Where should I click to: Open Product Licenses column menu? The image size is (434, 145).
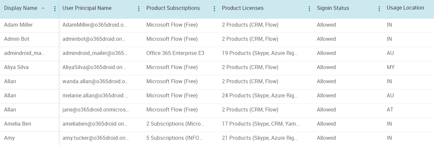click(309, 9)
